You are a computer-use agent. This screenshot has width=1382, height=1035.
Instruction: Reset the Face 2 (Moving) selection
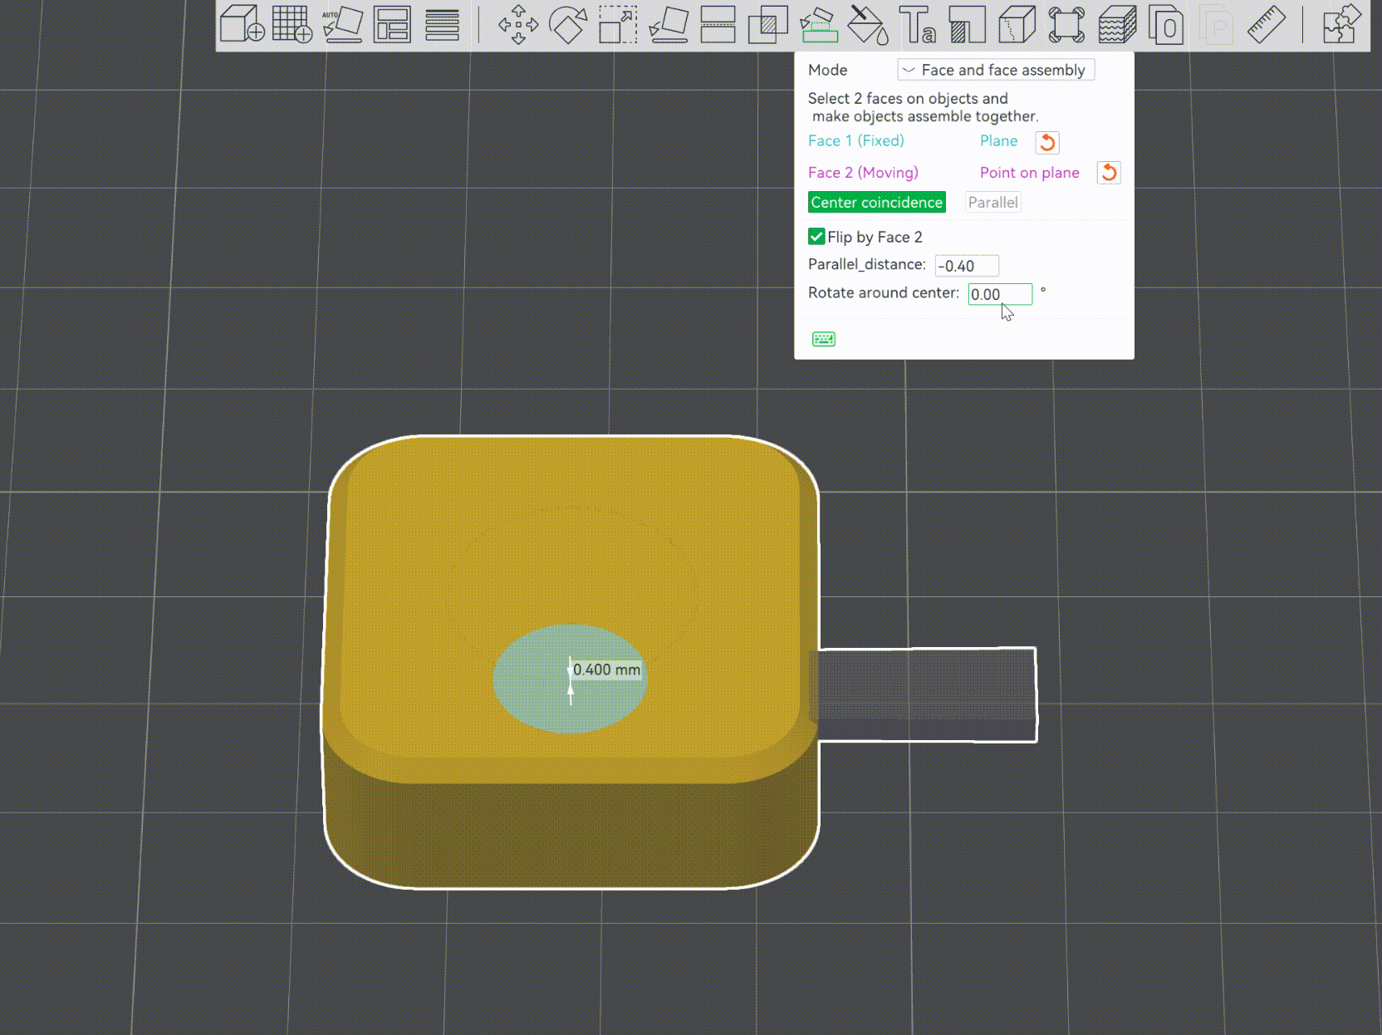1109,173
